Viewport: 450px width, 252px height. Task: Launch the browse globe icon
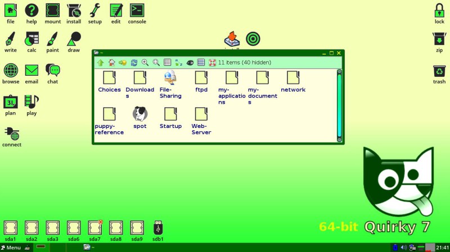pyautogui.click(x=11, y=71)
